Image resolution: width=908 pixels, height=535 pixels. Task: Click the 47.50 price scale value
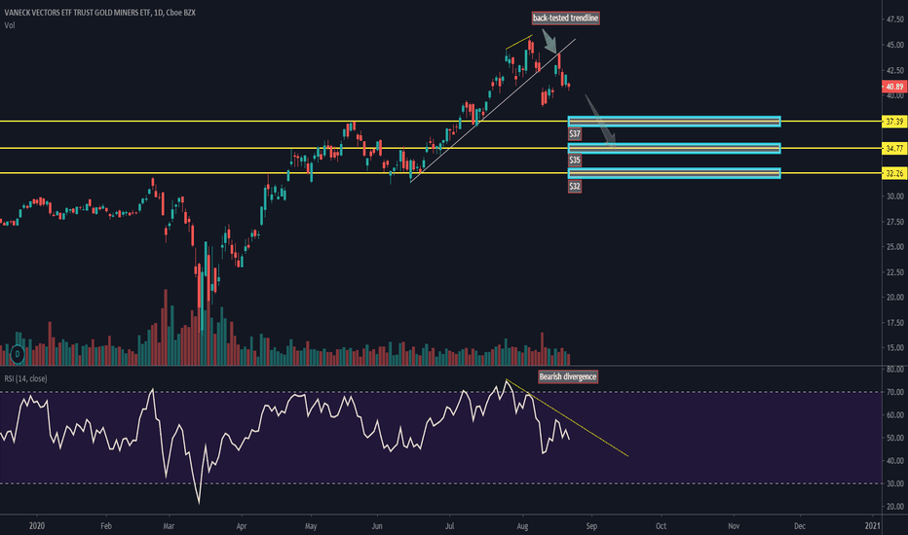pos(894,19)
